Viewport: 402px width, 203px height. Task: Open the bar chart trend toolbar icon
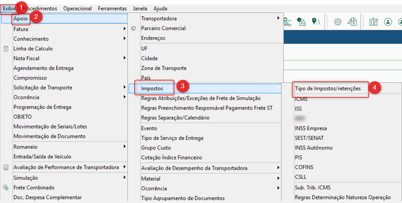[x=373, y=22]
